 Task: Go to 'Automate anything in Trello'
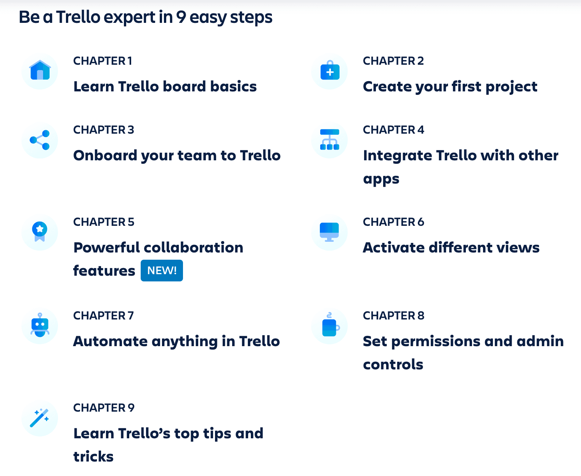pyautogui.click(x=176, y=342)
